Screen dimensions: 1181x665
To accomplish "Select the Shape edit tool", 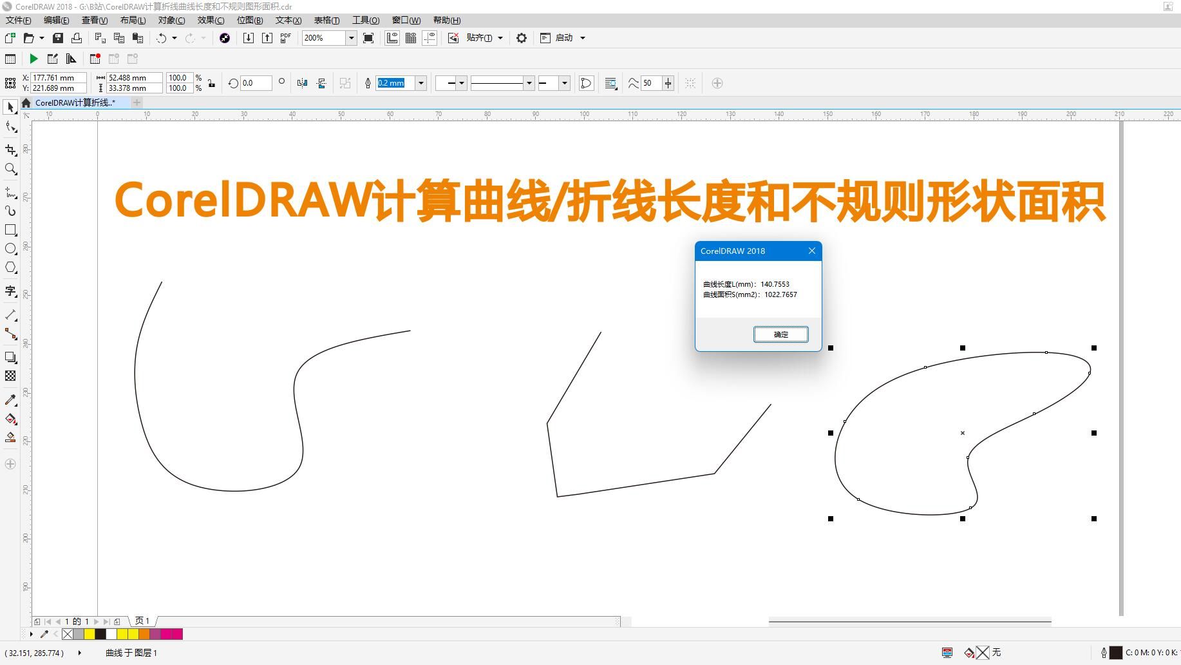I will coord(10,127).
